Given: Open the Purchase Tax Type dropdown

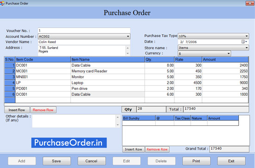Looking at the screenshot, I should click(x=247, y=36).
